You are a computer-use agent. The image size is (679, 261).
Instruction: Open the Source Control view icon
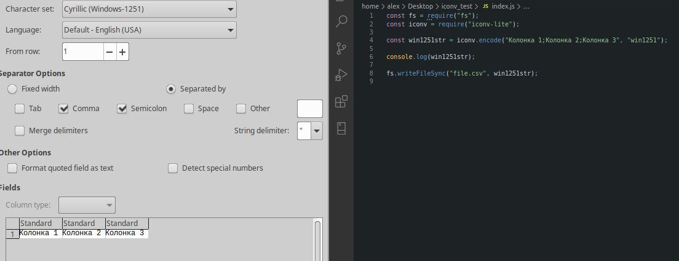pos(341,48)
